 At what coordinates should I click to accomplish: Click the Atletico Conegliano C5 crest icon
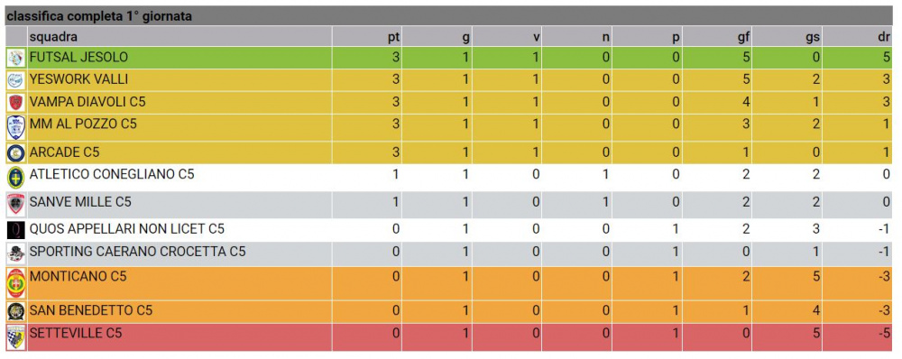click(x=16, y=177)
